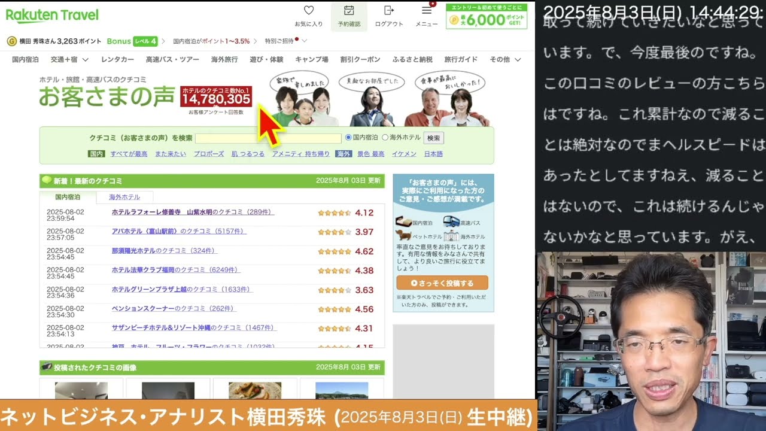Open the 高速バス・ツアー nav item
Viewport: 766px width, 431px height.
tap(172, 59)
